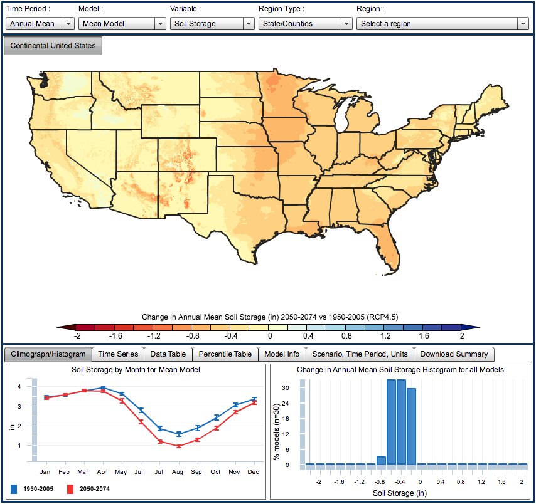
Task: Expand the Region Type dropdown
Action: 305,24
